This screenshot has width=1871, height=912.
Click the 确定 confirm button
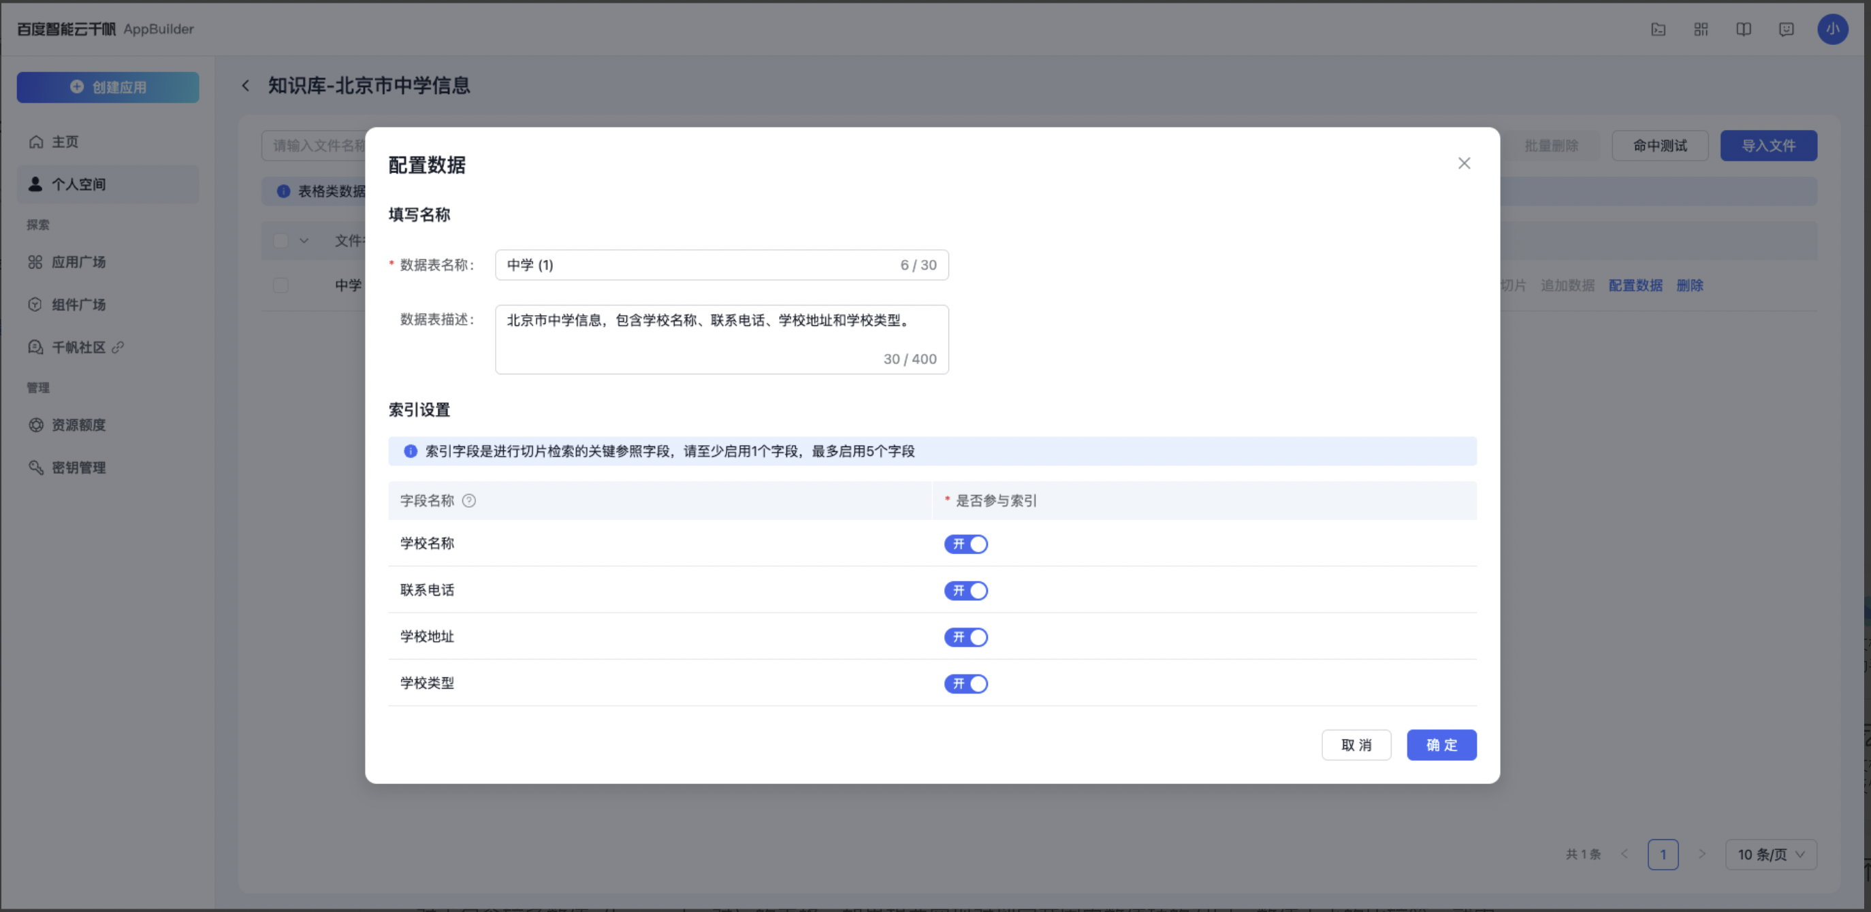click(1441, 745)
